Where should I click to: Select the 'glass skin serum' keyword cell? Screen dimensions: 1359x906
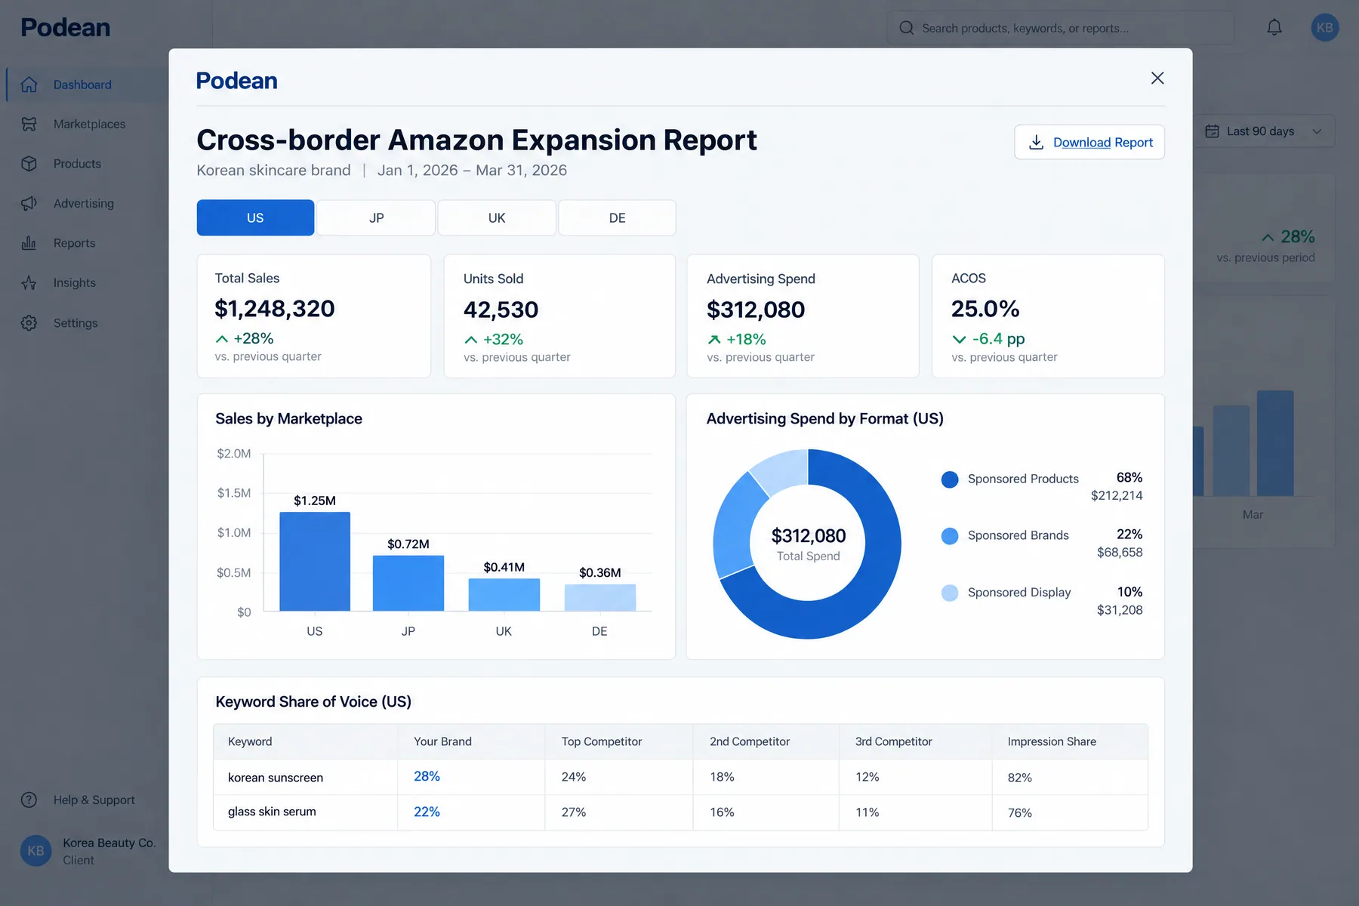click(306, 812)
